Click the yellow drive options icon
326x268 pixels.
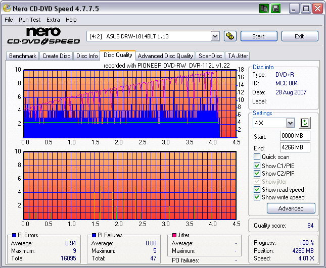pos(230,36)
